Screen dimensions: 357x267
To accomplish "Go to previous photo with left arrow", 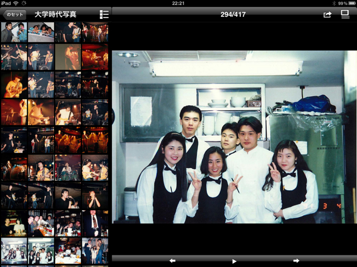I will tap(172, 260).
